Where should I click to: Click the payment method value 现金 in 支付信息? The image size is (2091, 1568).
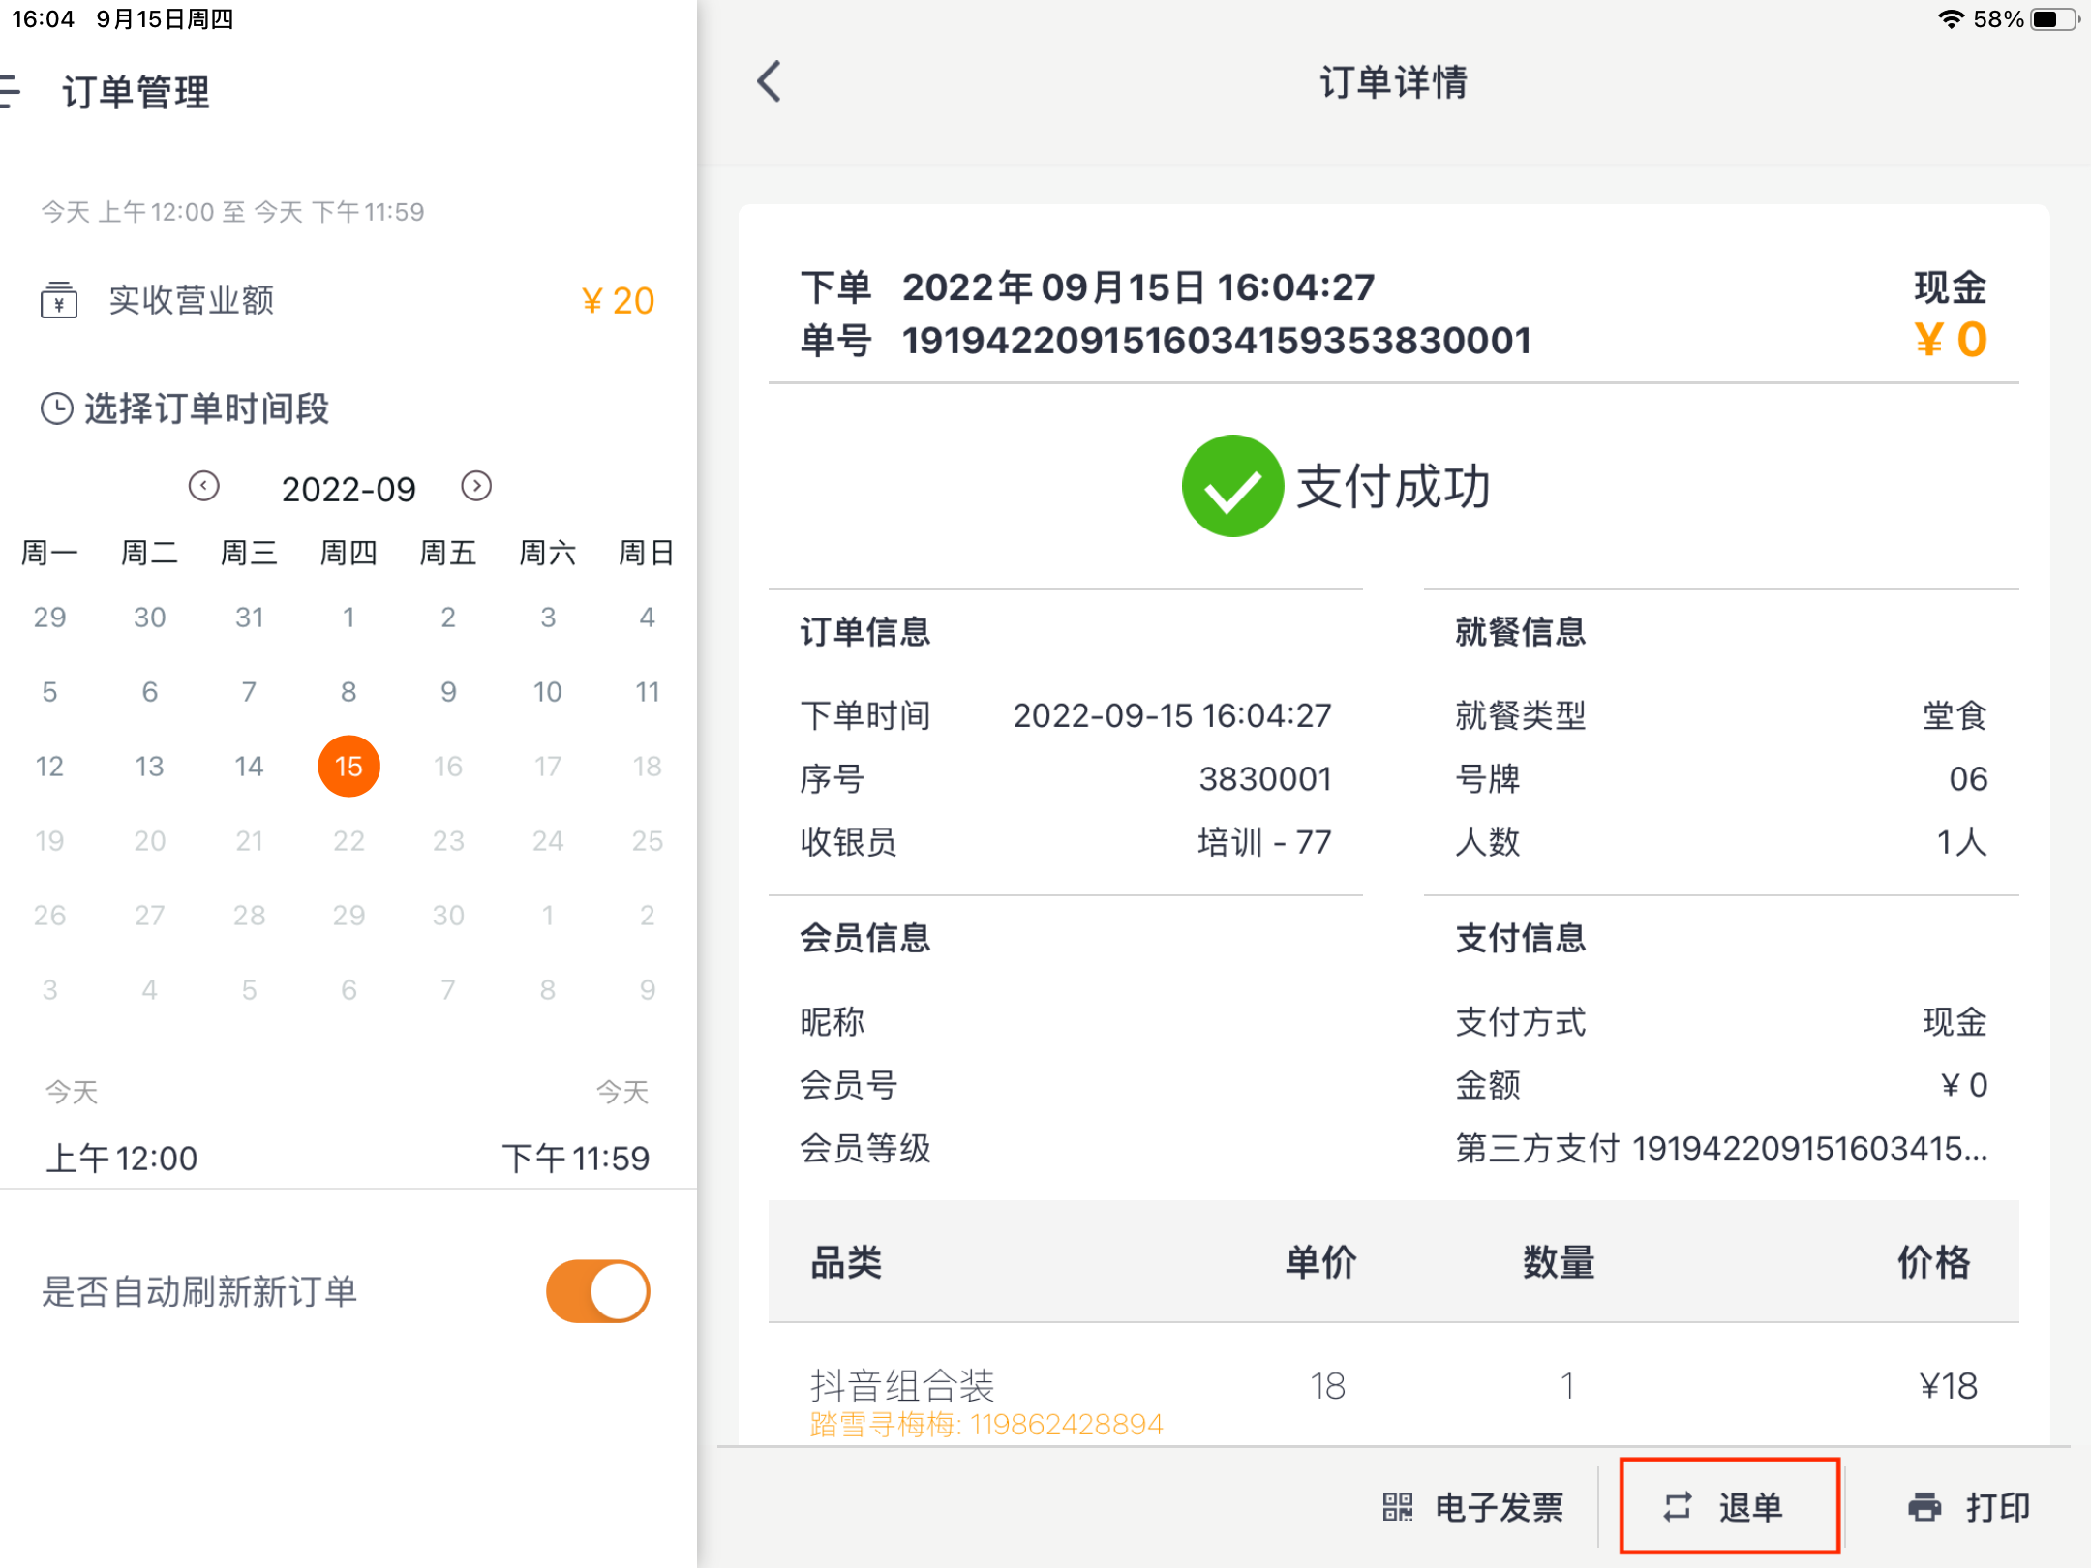1955,1022
